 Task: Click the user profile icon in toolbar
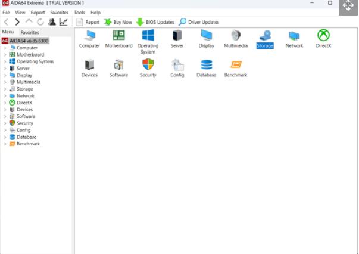[x=52, y=22]
